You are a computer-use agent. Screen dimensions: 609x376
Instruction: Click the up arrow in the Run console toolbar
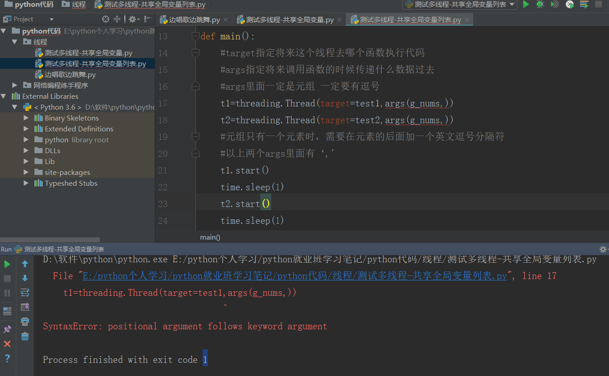[x=25, y=264]
